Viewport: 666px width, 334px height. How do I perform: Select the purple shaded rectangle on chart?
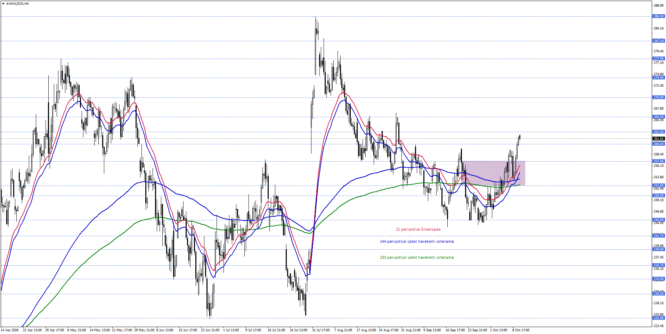[494, 173]
